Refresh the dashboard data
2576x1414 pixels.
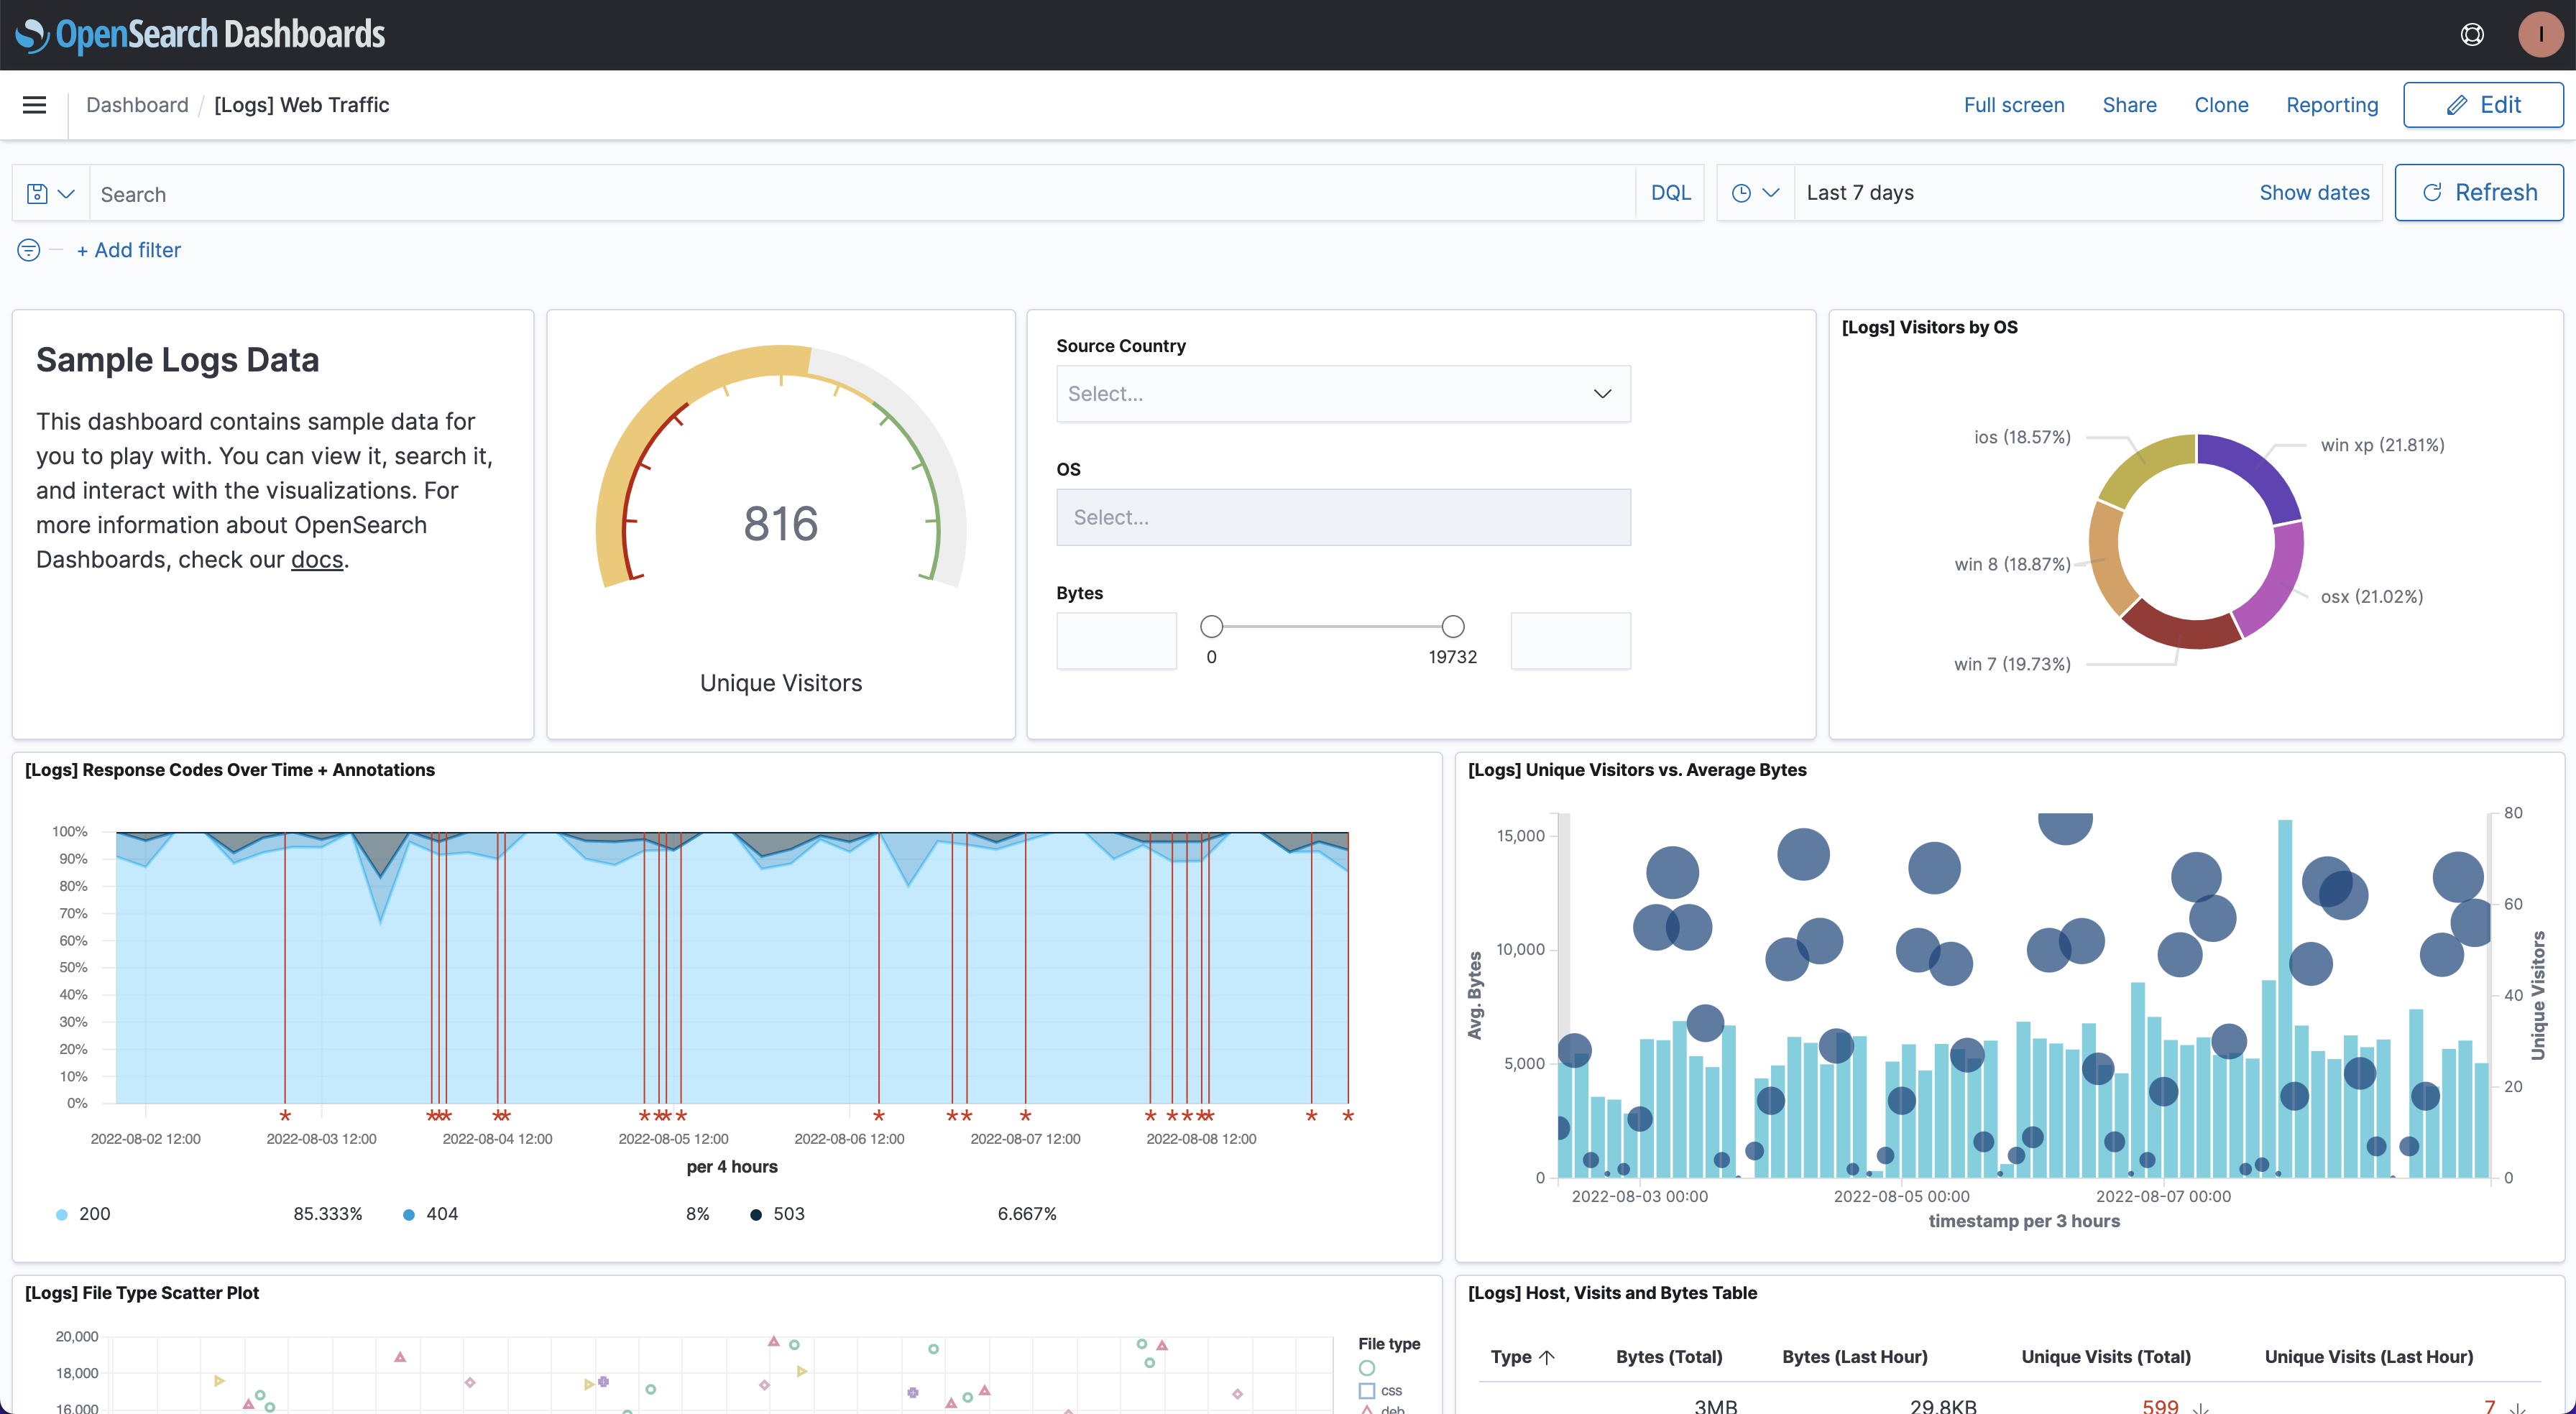pyautogui.click(x=2478, y=193)
